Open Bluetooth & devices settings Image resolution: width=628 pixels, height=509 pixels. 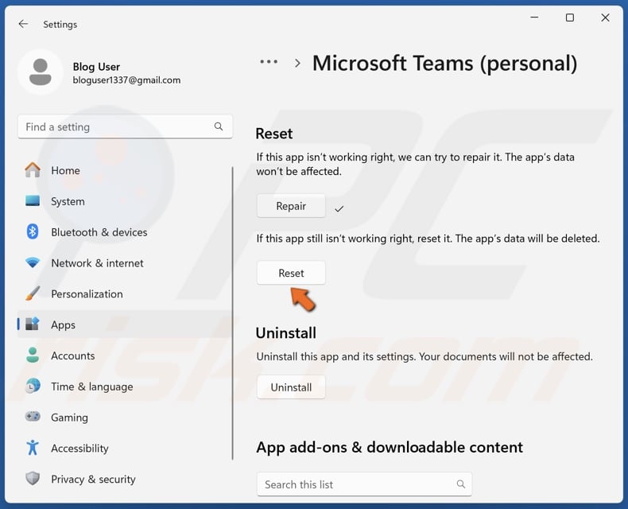pyautogui.click(x=99, y=232)
